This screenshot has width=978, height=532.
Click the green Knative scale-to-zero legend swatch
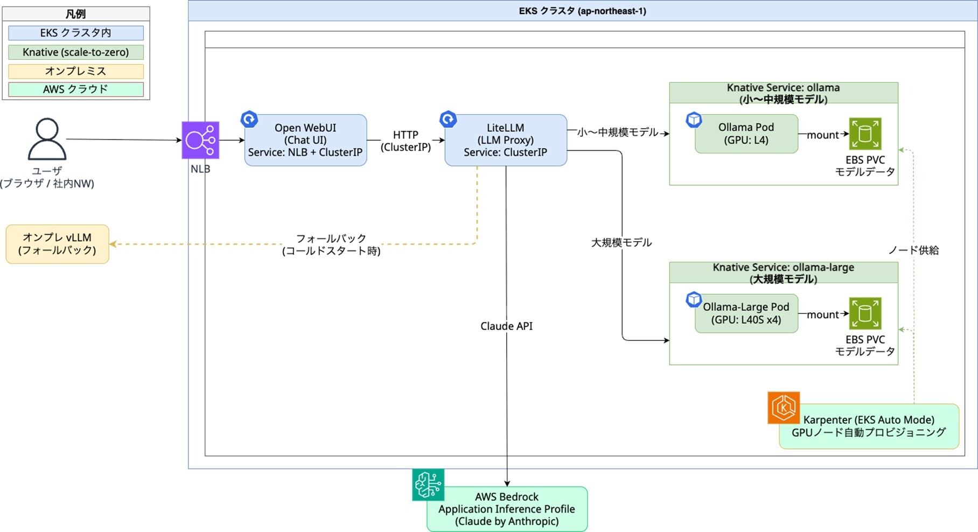click(x=76, y=52)
